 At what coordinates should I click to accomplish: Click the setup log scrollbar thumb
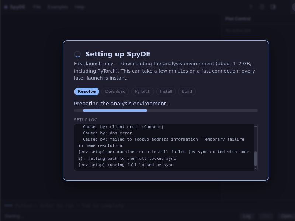click(x=256, y=159)
